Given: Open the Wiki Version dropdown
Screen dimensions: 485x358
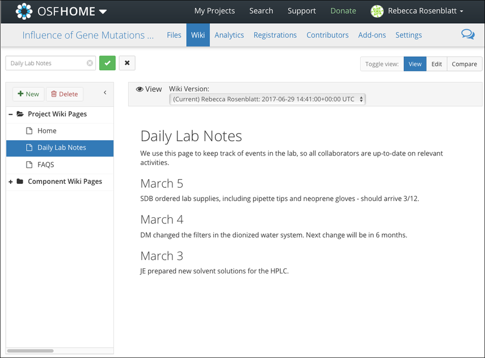Looking at the screenshot, I should coord(268,99).
